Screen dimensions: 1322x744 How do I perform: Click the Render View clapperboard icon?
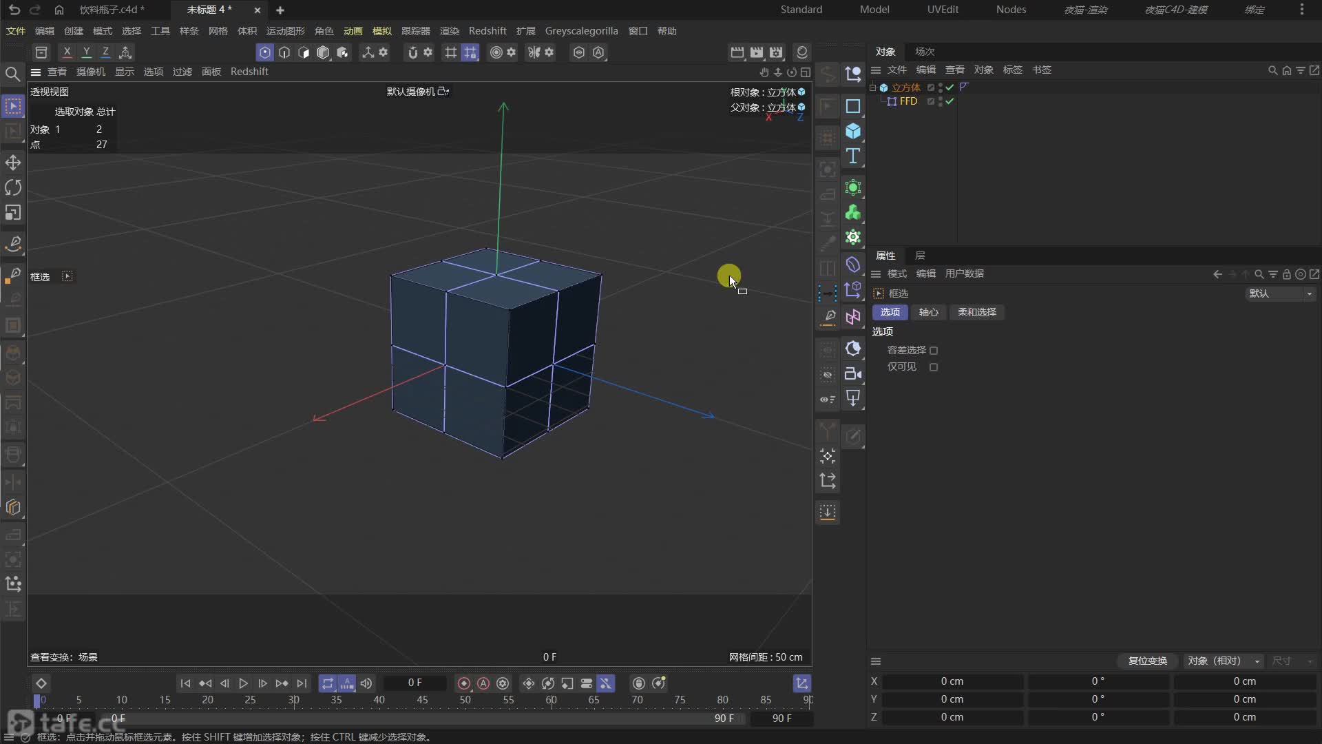click(x=737, y=52)
